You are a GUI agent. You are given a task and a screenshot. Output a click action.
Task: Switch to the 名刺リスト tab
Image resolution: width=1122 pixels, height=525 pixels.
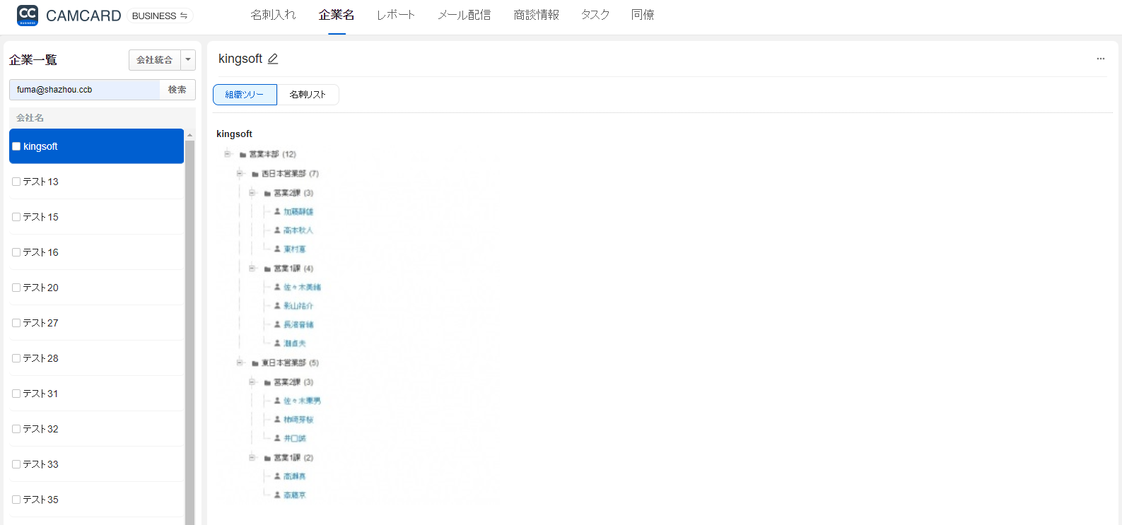pos(308,95)
